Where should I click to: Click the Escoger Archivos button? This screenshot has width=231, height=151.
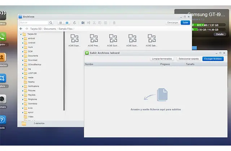click(213, 59)
